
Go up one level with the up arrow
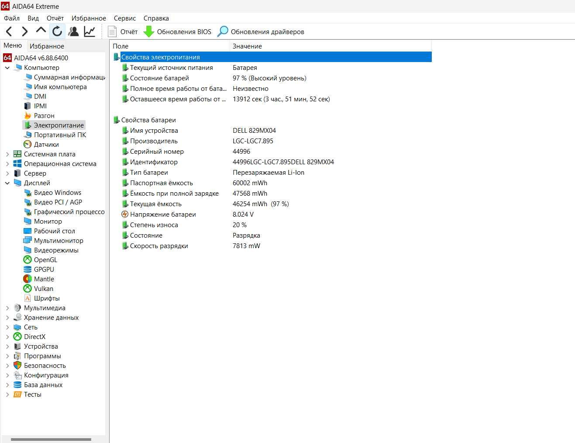click(41, 31)
